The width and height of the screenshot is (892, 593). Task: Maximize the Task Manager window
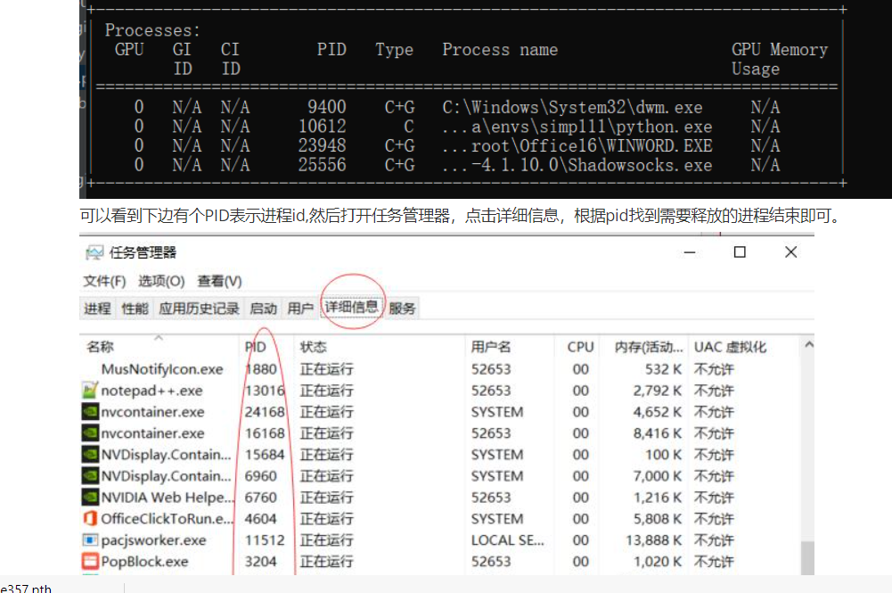coord(740,252)
